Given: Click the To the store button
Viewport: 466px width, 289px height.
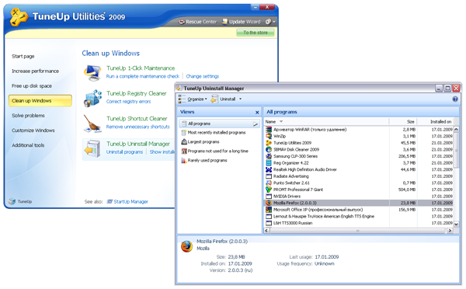Looking at the screenshot, I should coord(256,33).
